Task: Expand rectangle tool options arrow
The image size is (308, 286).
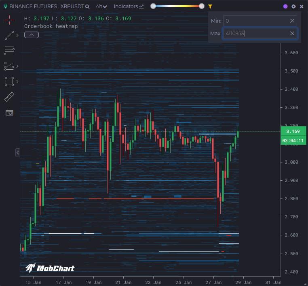Action: coord(17,81)
